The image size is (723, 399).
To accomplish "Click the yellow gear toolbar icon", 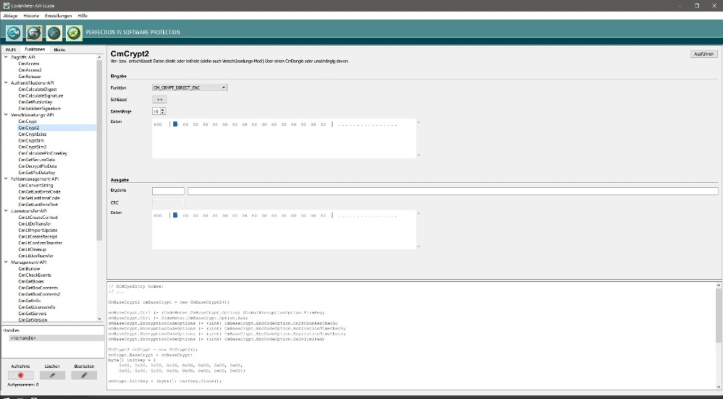I will point(74,33).
